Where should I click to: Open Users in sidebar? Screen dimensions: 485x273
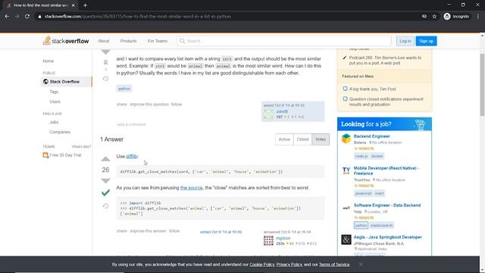(x=55, y=102)
